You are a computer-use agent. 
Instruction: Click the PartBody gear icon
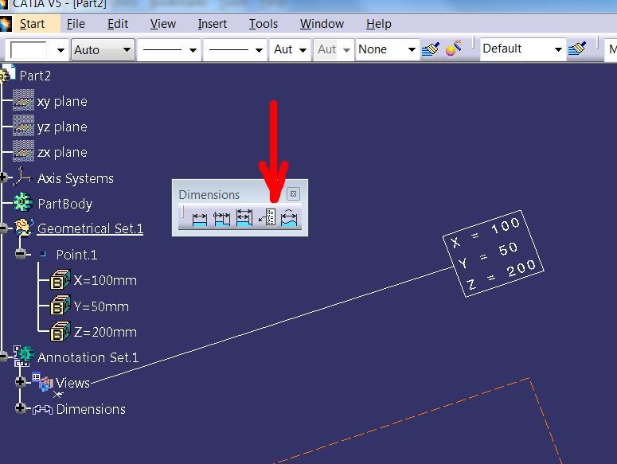[23, 202]
